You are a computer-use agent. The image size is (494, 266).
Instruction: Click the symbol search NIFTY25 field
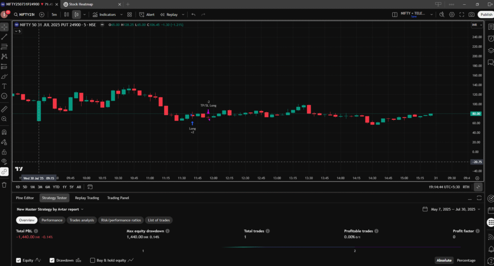pyautogui.click(x=24, y=14)
